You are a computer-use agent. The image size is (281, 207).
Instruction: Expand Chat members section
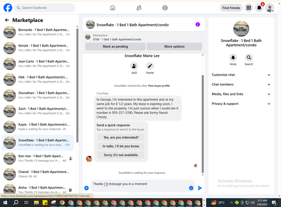pos(241,85)
